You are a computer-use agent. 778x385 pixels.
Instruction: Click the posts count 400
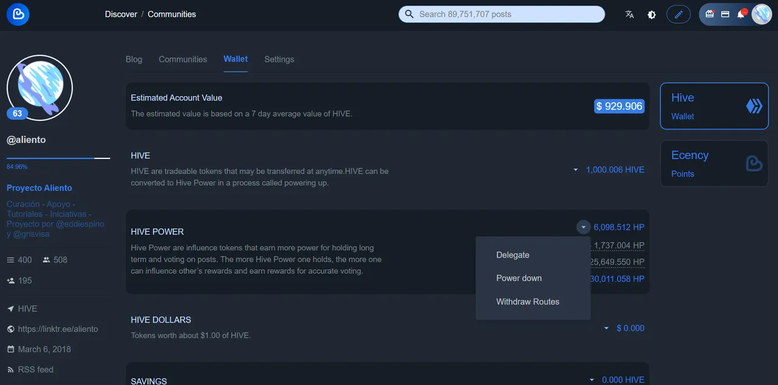tap(19, 260)
